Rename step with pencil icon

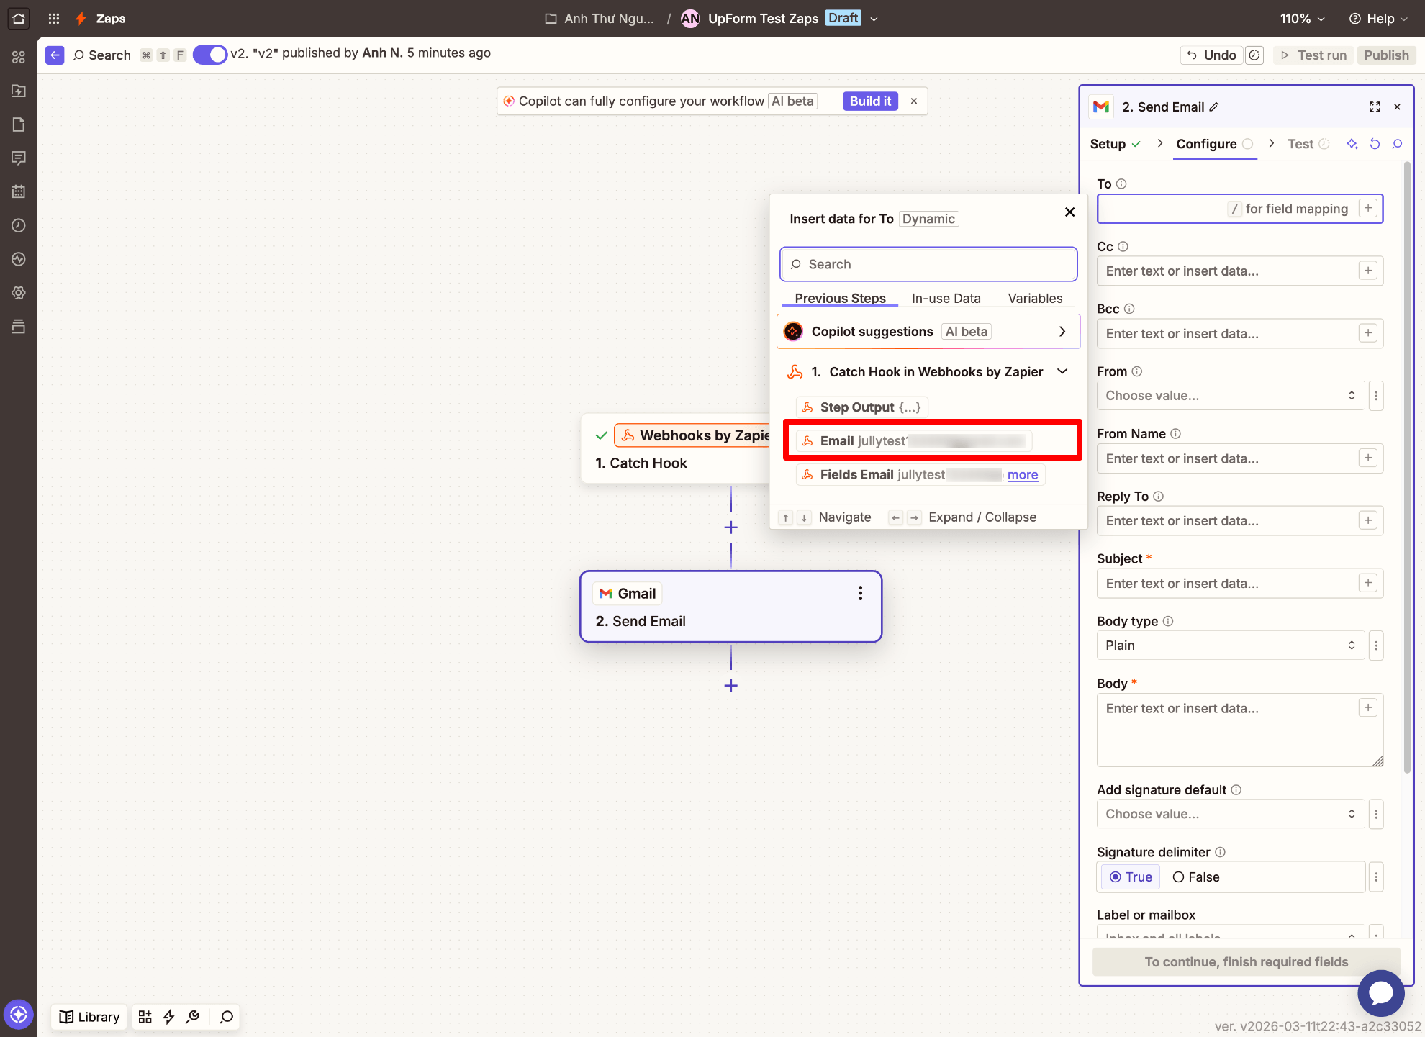[1214, 107]
